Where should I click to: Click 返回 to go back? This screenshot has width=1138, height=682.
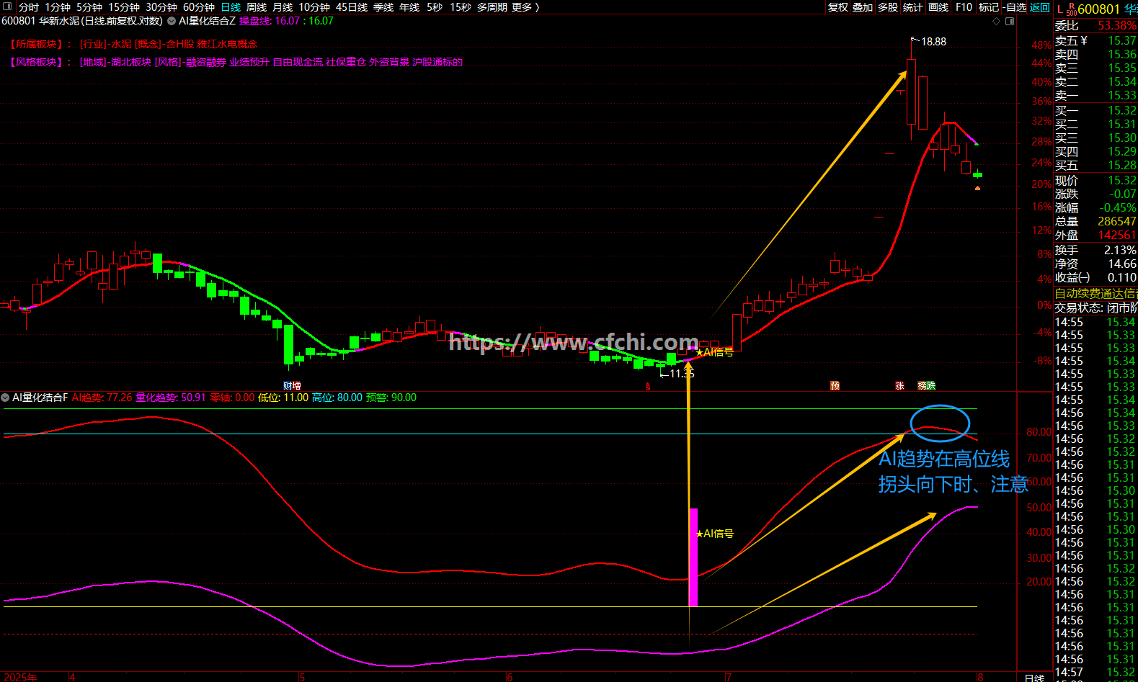pos(1040,7)
